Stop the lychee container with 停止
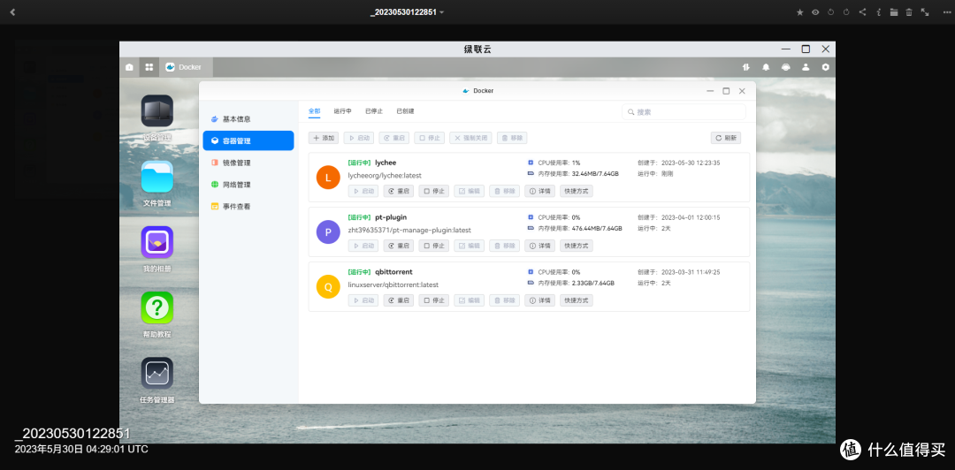This screenshot has width=955, height=470. 433,191
